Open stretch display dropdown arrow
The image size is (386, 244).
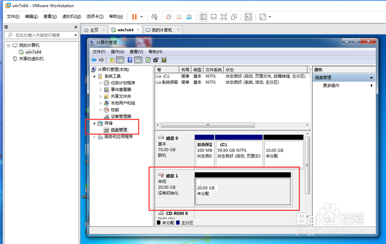[270, 17]
